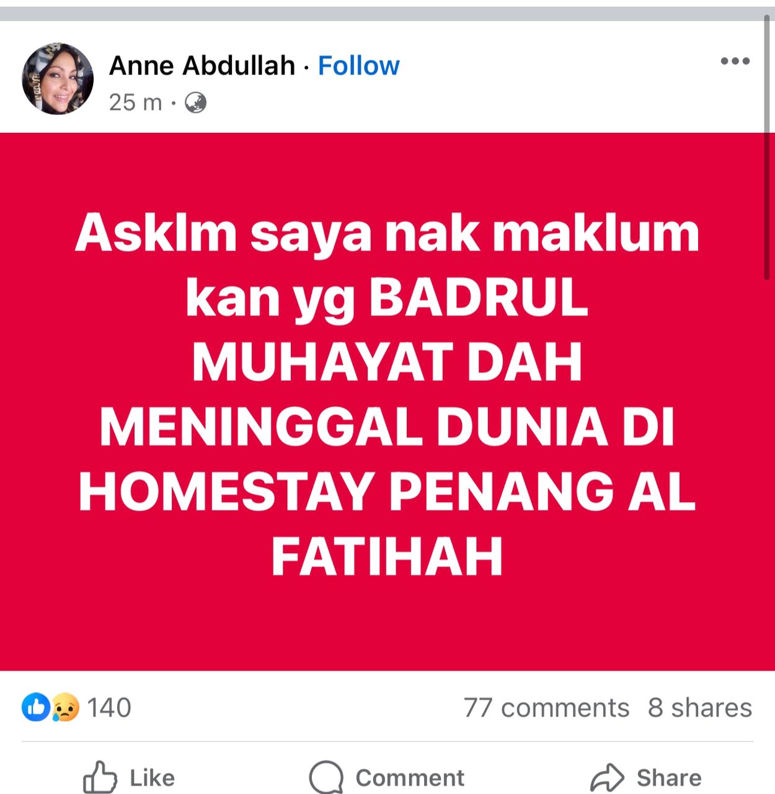Viewport: 775px width, 794px height.
Task: View the 8 shares list
Action: coord(700,708)
